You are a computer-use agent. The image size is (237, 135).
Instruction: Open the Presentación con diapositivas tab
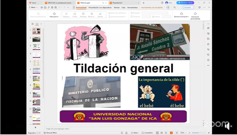pyautogui.click(x=100, y=7)
